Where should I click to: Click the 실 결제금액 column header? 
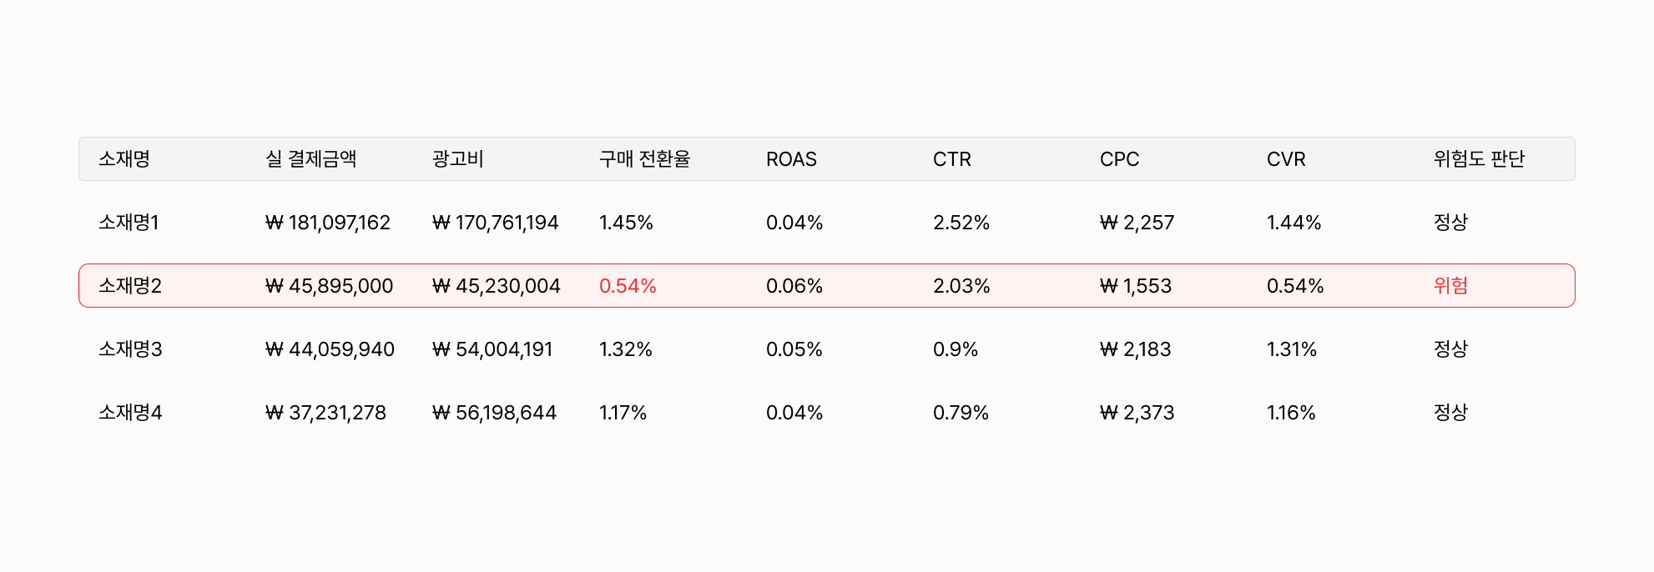tap(310, 159)
